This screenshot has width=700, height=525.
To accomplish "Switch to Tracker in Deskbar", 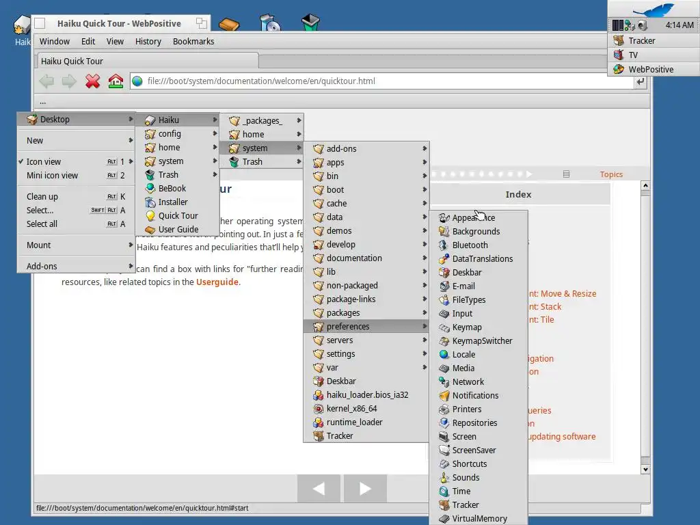I will tap(654, 40).
